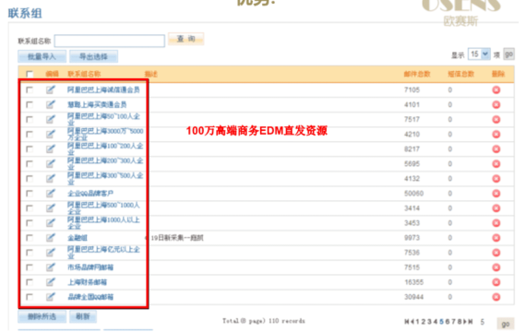Click the 批量导入 batch import button
The image size is (526, 332).
42,56
